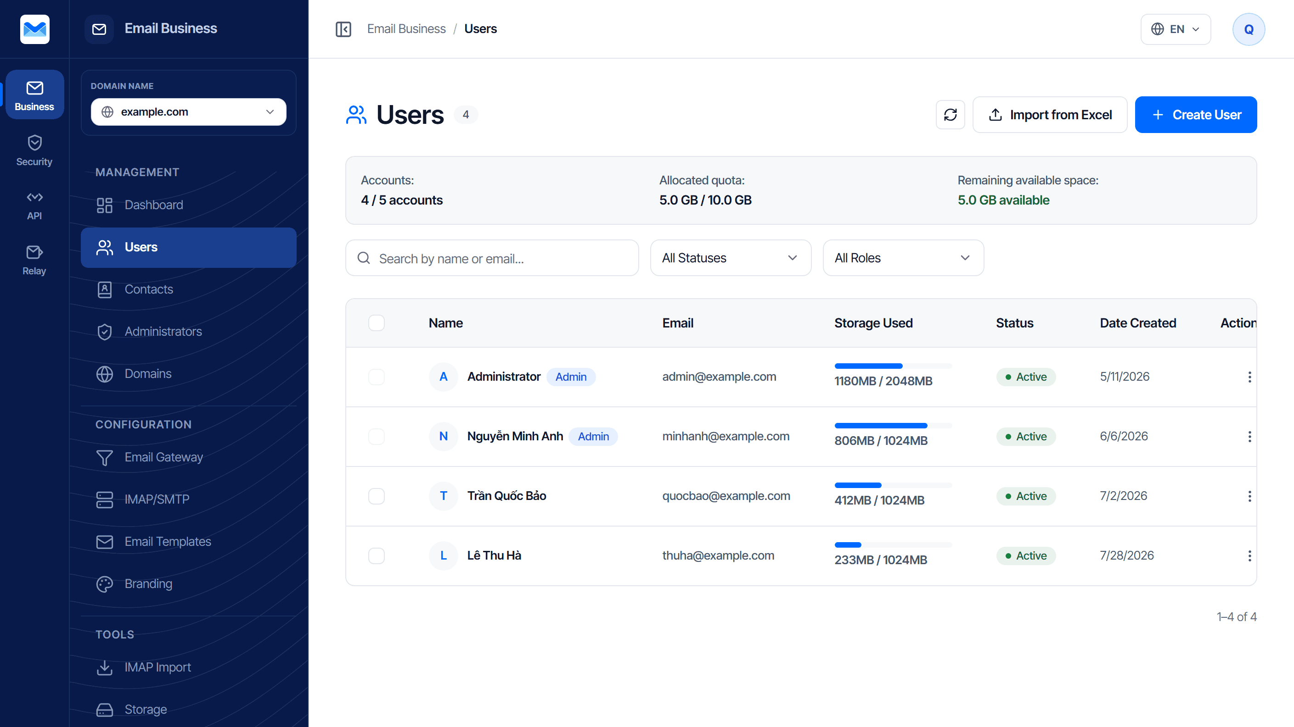Click the A avatar of Administrator
Image resolution: width=1294 pixels, height=727 pixels.
pos(443,377)
